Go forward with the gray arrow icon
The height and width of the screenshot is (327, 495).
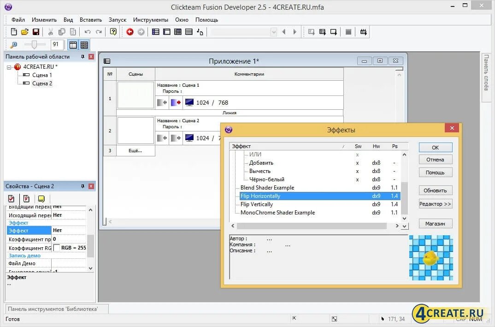(141, 32)
